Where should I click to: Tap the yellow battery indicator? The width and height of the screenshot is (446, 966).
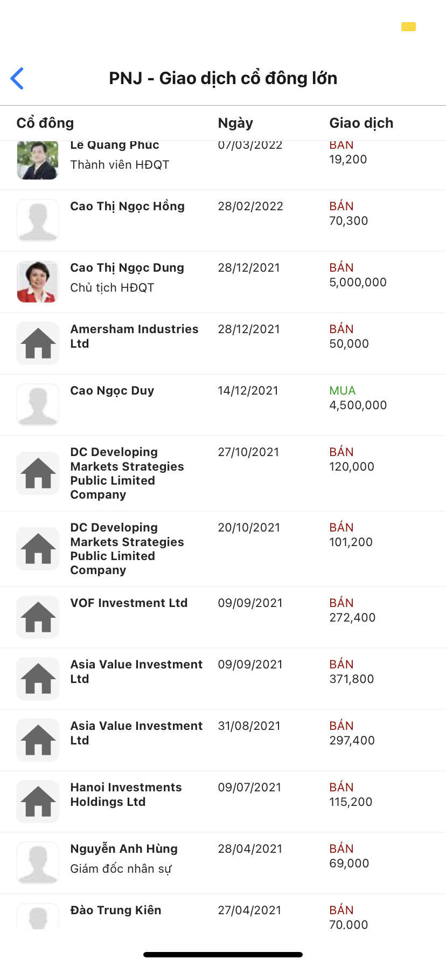[x=408, y=27]
